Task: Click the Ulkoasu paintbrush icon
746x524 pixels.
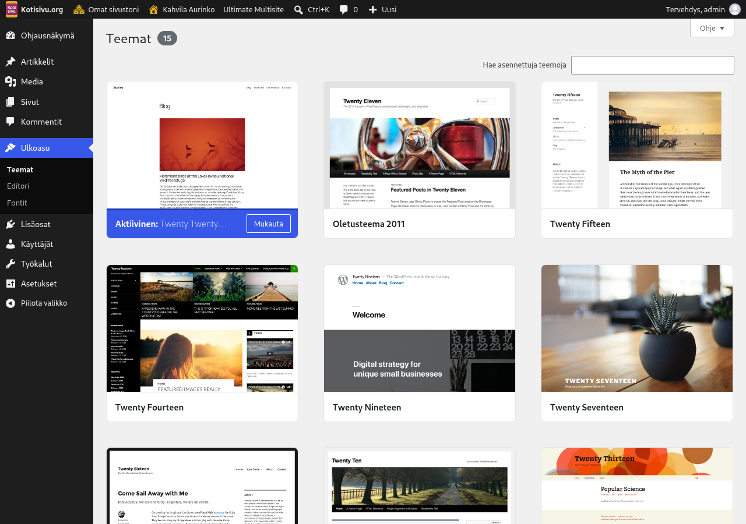Action: 10,148
